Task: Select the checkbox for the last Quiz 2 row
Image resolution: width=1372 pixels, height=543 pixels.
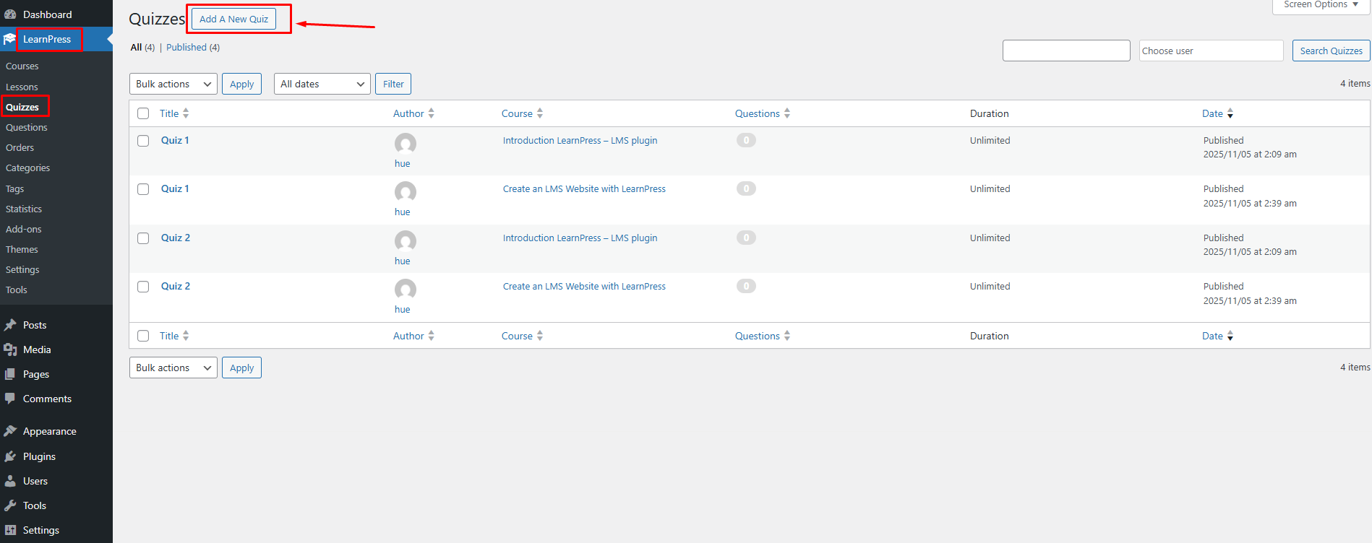Action: [143, 287]
